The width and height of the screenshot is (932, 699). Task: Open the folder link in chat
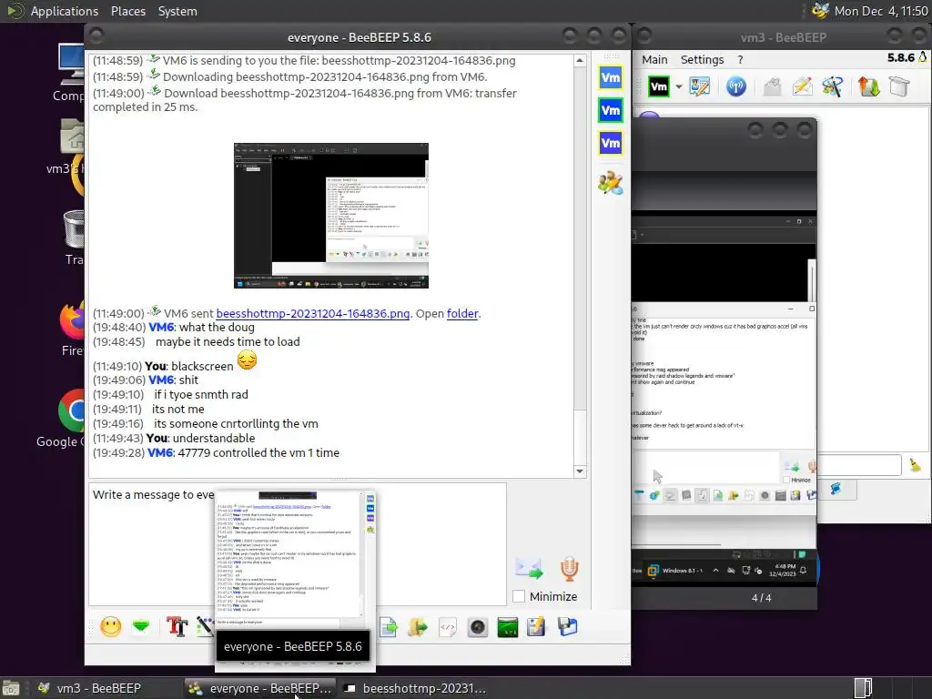click(462, 313)
